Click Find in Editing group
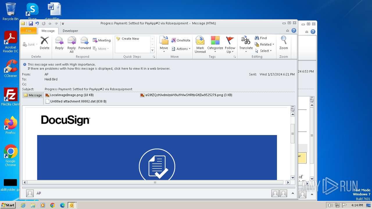The width and height of the screenshot is (372, 209). (261, 38)
